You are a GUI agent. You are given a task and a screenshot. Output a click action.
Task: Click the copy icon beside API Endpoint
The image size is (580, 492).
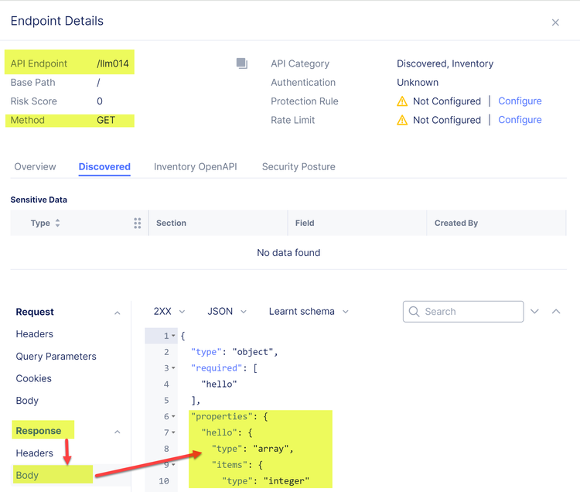click(x=242, y=63)
